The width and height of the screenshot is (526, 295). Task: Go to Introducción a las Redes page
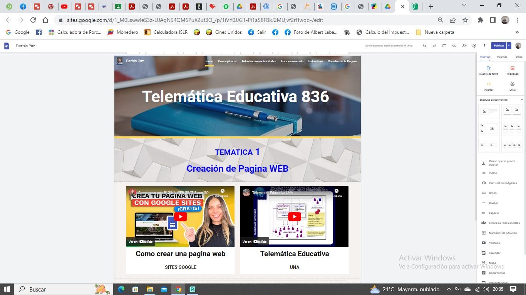pyautogui.click(x=259, y=61)
